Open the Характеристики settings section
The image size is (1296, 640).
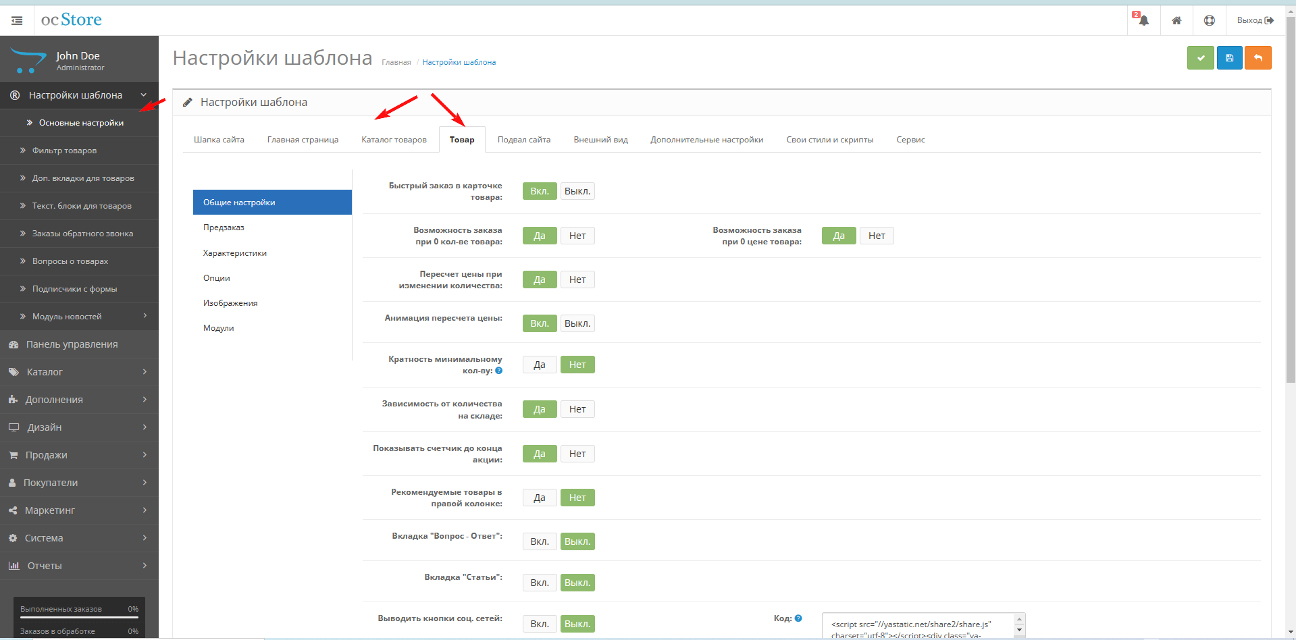[272, 253]
